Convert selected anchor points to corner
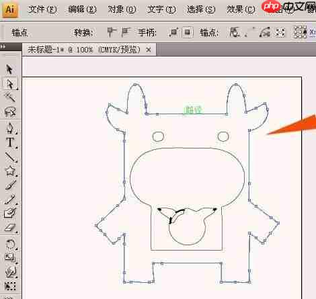 (112, 32)
